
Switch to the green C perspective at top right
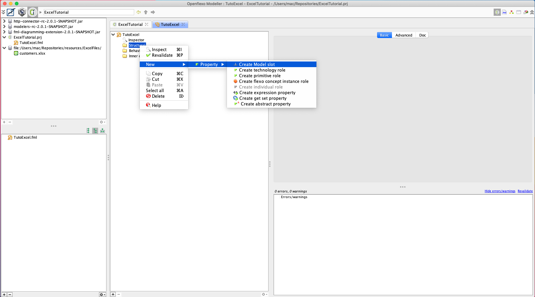pyautogui.click(x=497, y=12)
